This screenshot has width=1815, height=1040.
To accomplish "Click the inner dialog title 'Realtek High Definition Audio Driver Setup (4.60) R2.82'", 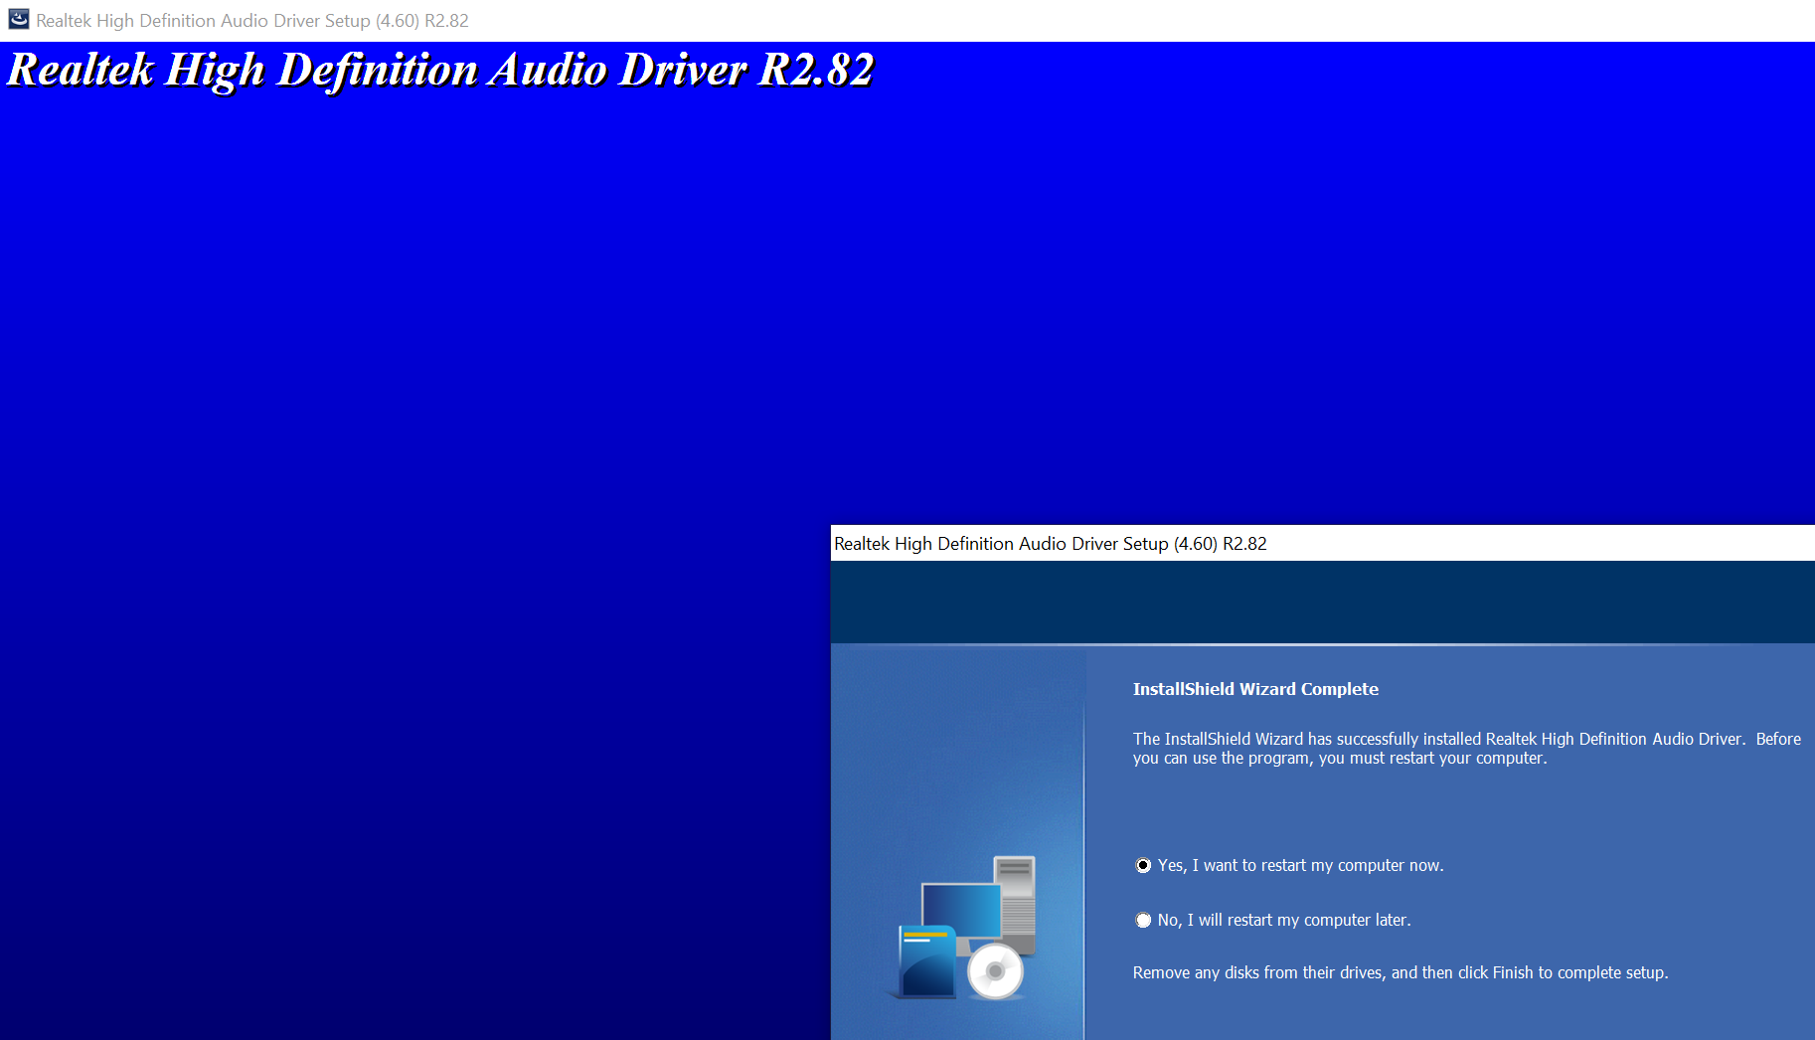I will [x=1051, y=544].
